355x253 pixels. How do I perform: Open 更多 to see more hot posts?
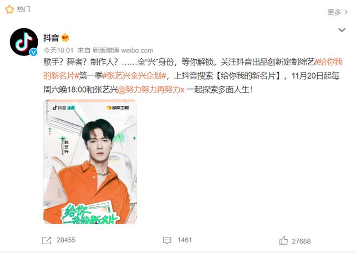click(x=334, y=12)
